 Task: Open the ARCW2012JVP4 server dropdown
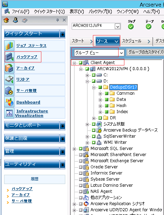118,26
